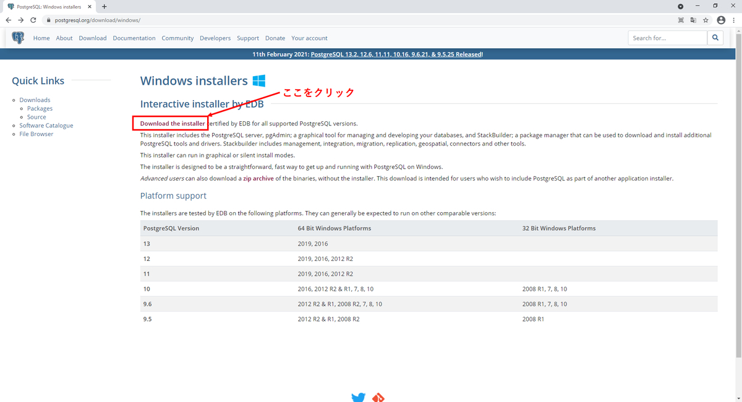742x402 pixels.
Task: Open the Your account nav item
Action: (x=309, y=38)
